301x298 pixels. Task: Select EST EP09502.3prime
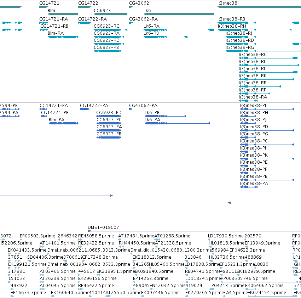click(x=37, y=236)
